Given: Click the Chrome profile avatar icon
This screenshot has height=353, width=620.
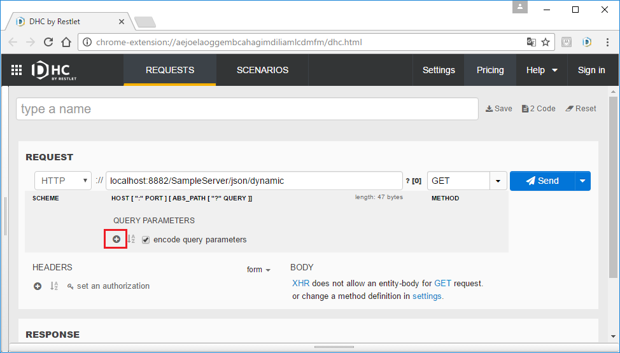Looking at the screenshot, I should [520, 7].
